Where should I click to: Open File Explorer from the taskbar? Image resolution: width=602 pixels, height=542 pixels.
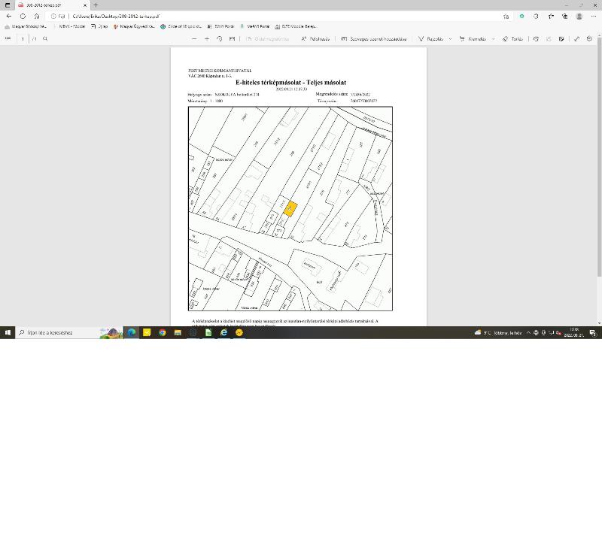[x=178, y=332]
